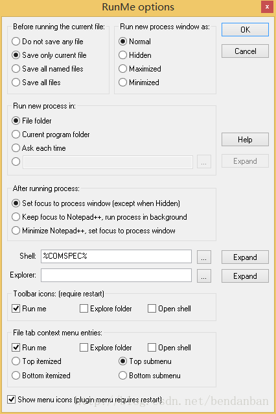
Task: Choose 'Save all named files' radio button
Action: [48, 69]
